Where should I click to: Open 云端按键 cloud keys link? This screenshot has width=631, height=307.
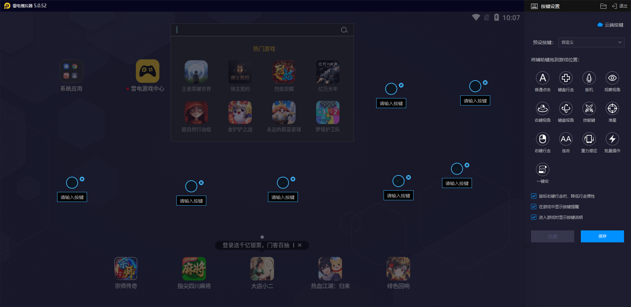[x=610, y=25]
